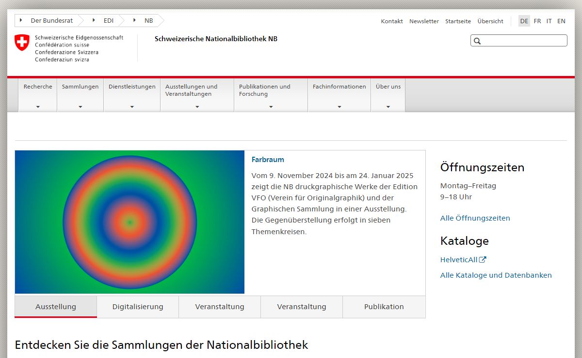
Task: Click the Kataloge heading
Action: tap(465, 241)
